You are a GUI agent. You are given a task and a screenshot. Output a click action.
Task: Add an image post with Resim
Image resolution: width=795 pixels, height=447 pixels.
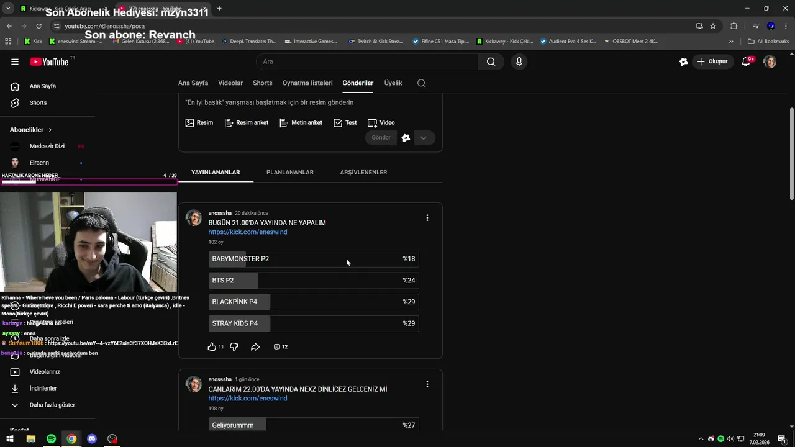[199, 123]
